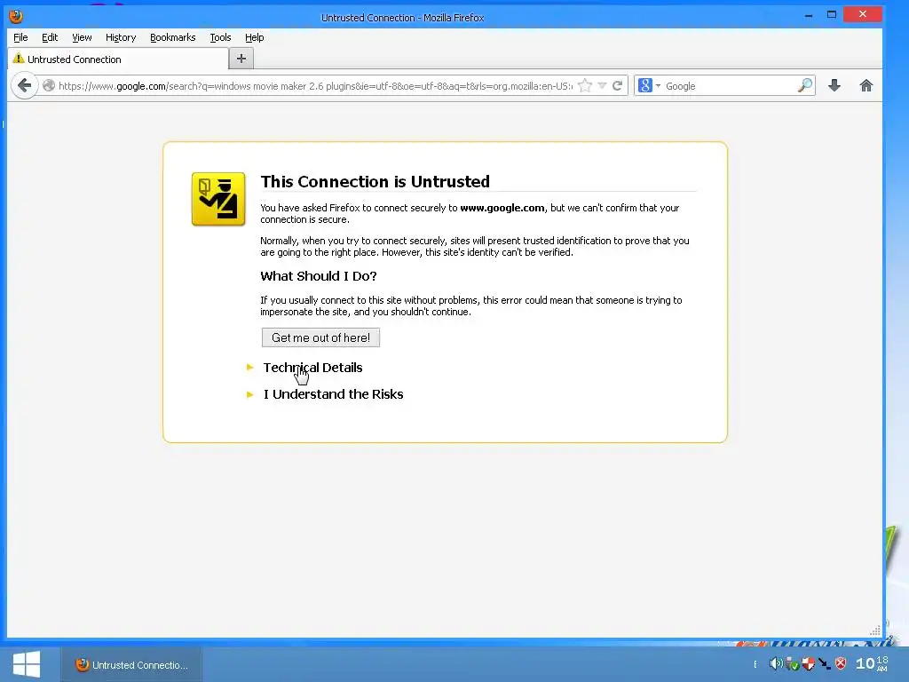Click the network connection tray icon
This screenshot has width=909, height=682.
tap(825, 662)
